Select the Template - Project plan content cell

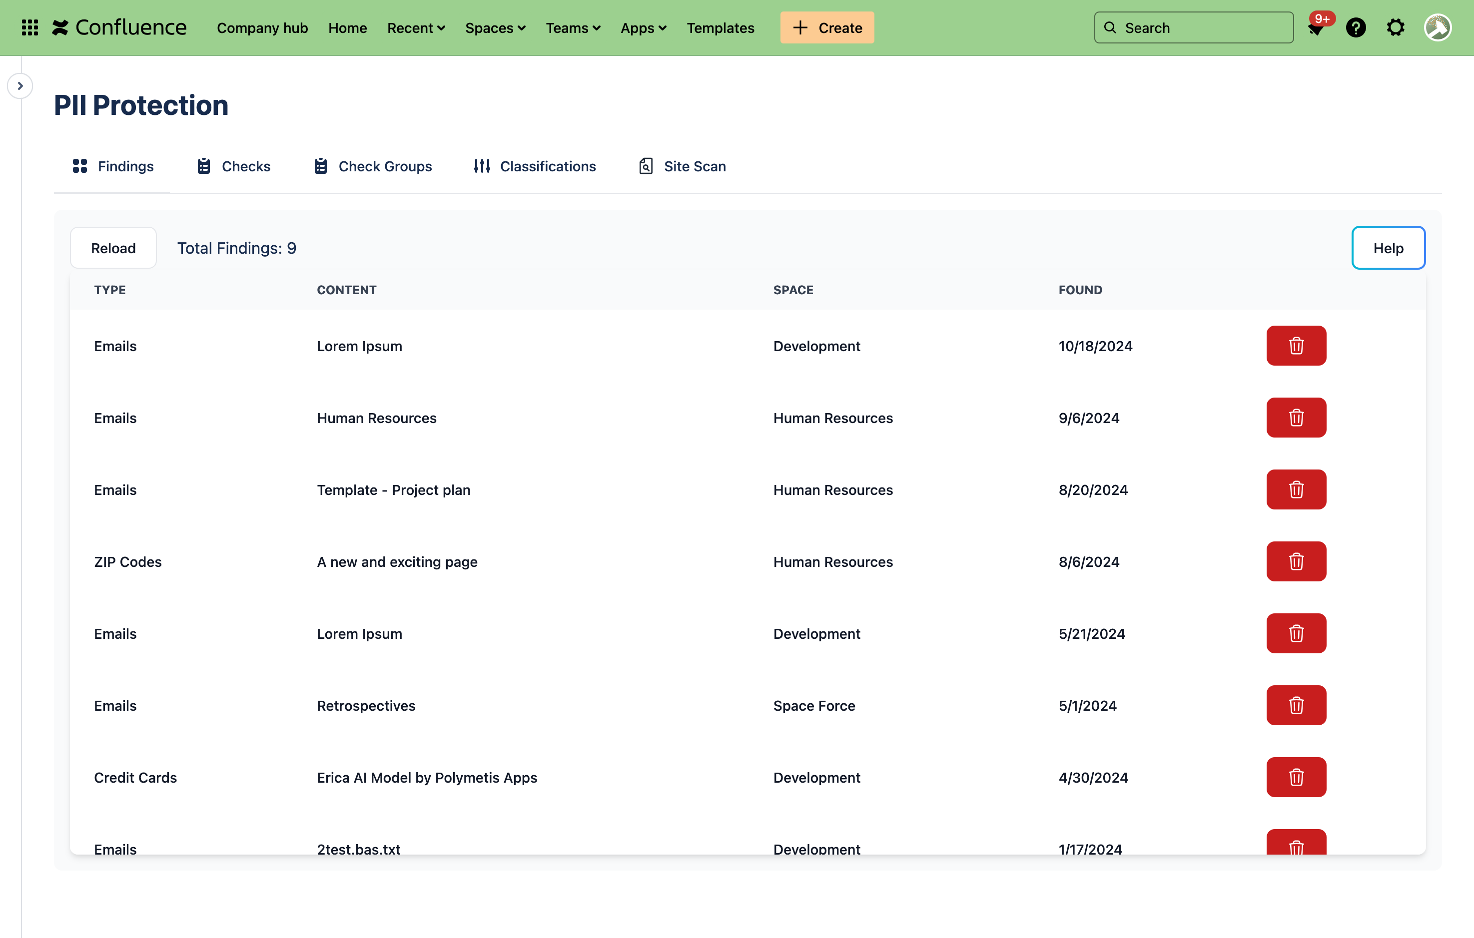pyautogui.click(x=394, y=490)
